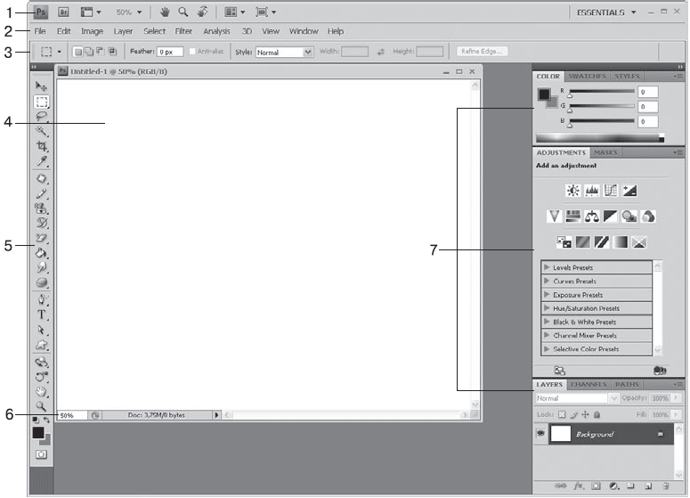
Task: Select the Hand tool in top bar
Action: tap(164, 12)
